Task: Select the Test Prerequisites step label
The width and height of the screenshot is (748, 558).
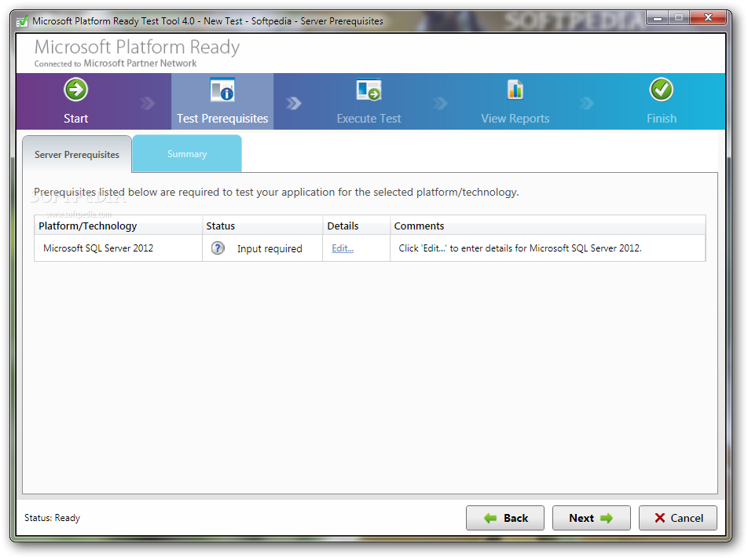Action: 222,119
